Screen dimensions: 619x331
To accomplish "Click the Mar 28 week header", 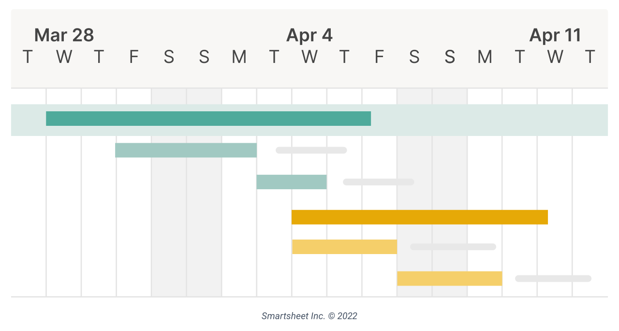I will (x=64, y=35).
